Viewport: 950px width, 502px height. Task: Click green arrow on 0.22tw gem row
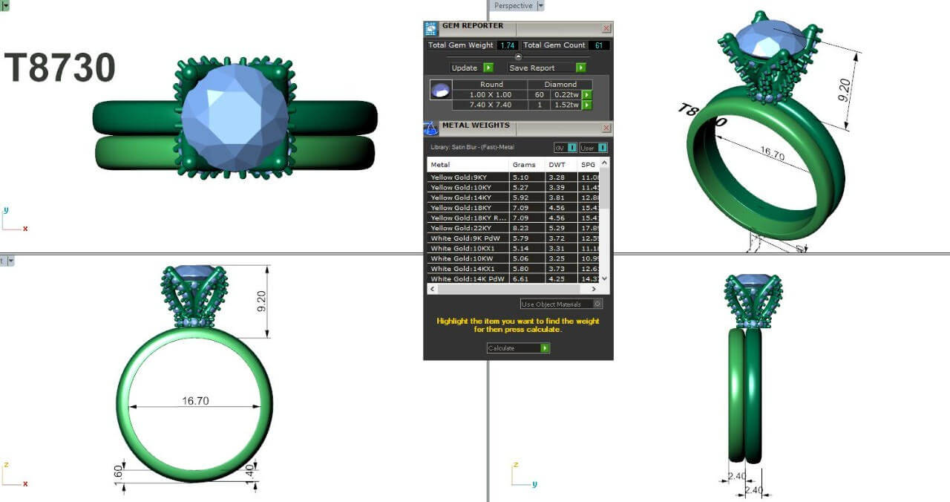click(586, 95)
